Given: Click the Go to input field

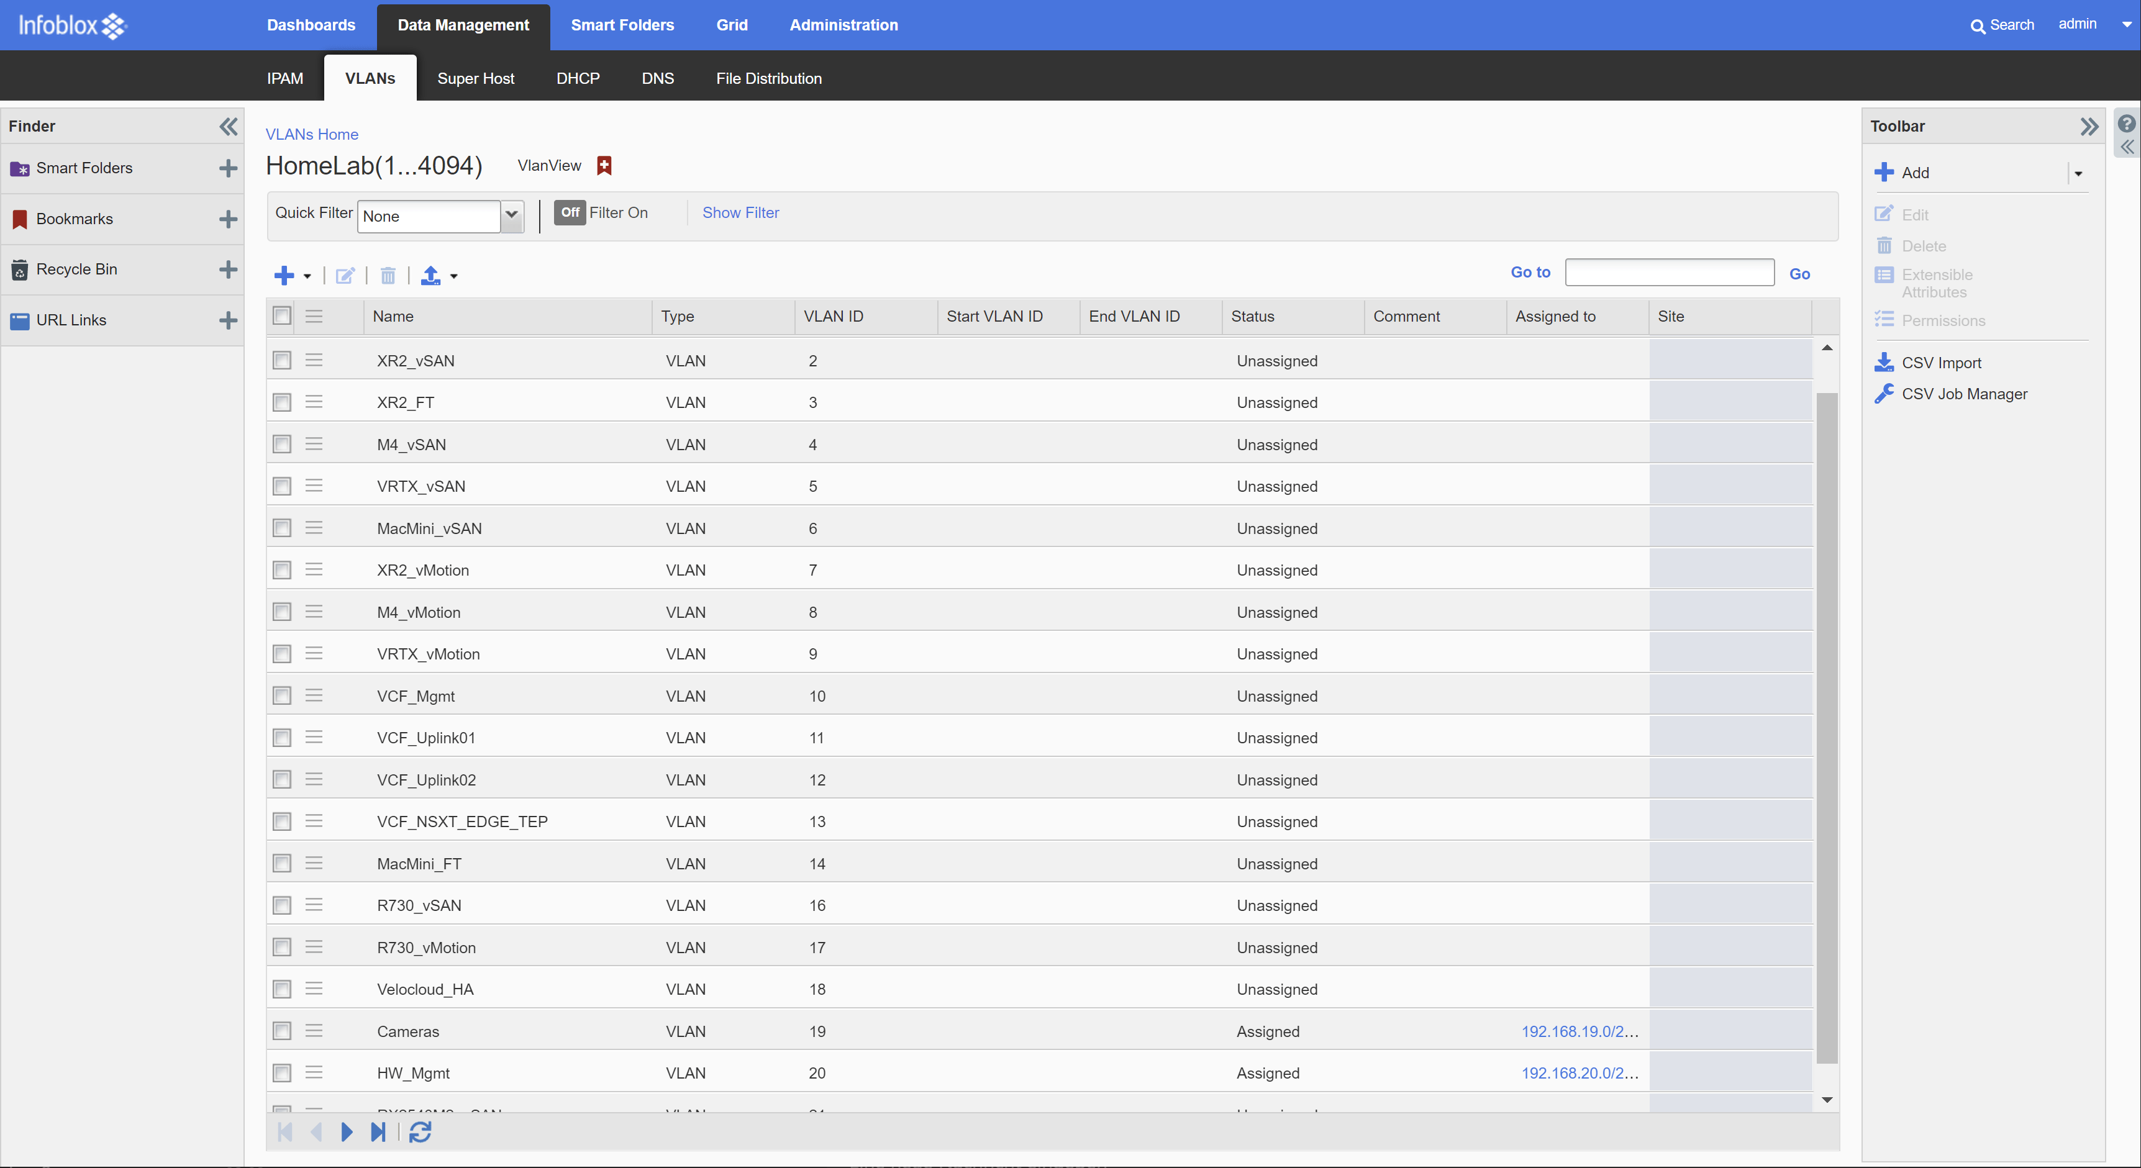Looking at the screenshot, I should pos(1669,273).
